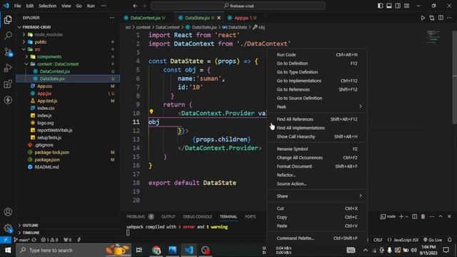The width and height of the screenshot is (457, 257).
Task: Synchronize changes icon next to main branch
Action: [34, 240]
